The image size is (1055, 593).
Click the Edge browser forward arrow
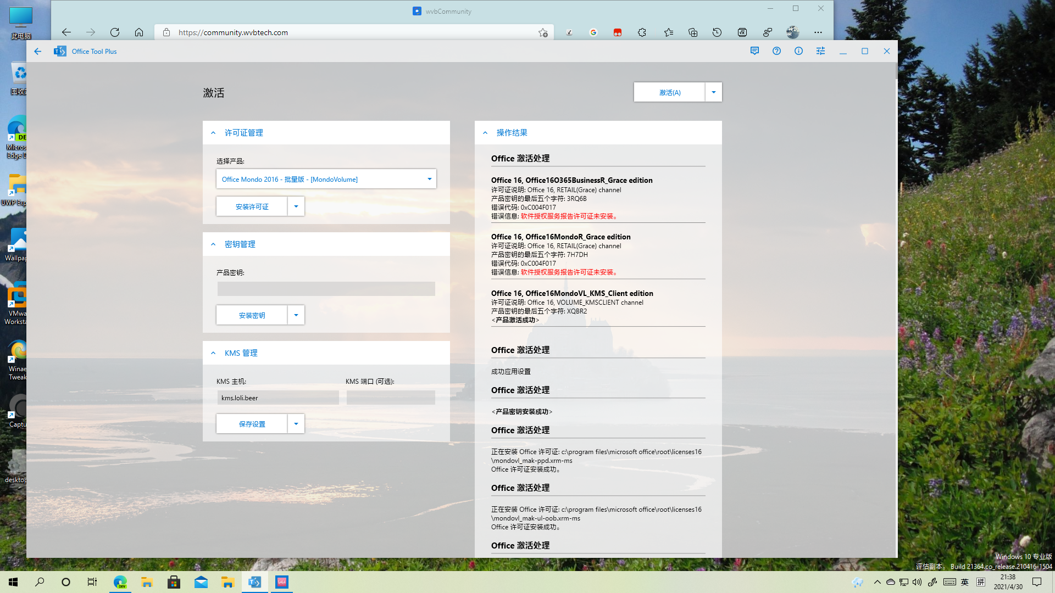tap(91, 32)
